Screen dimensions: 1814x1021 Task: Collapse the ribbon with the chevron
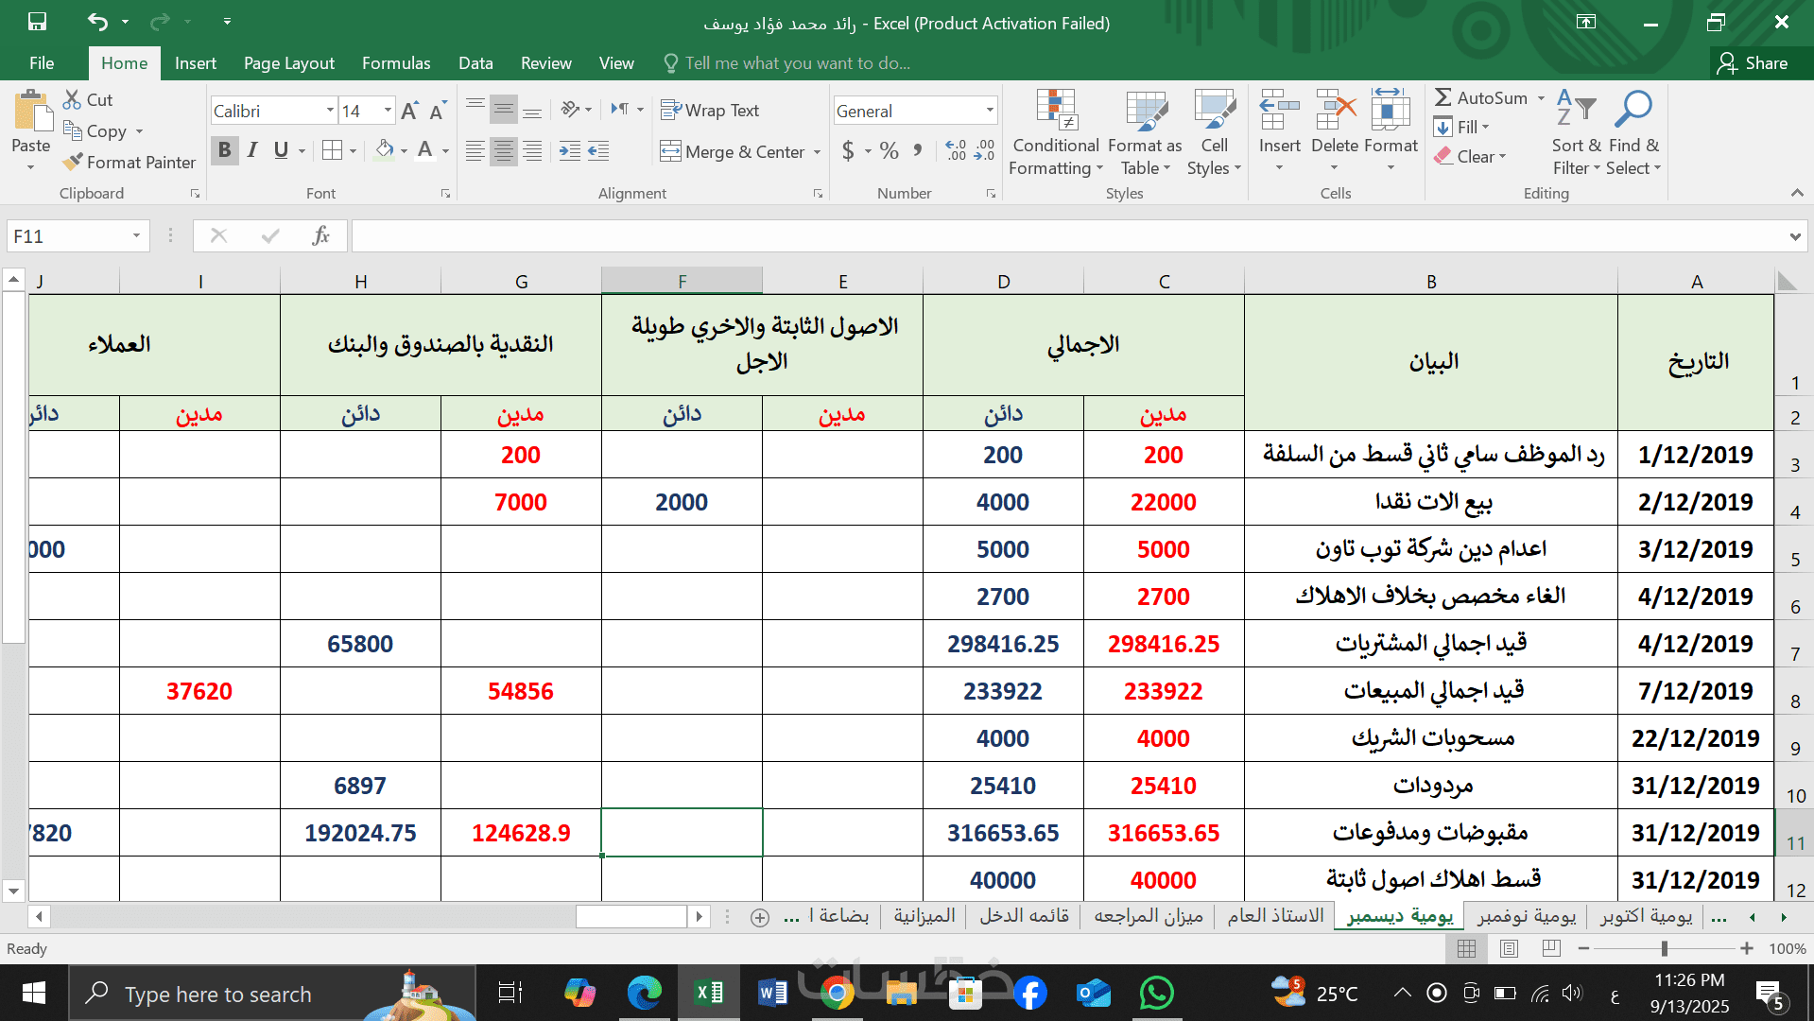[1796, 193]
